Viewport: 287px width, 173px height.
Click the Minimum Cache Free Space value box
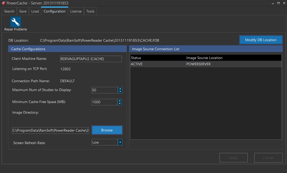click(104, 102)
